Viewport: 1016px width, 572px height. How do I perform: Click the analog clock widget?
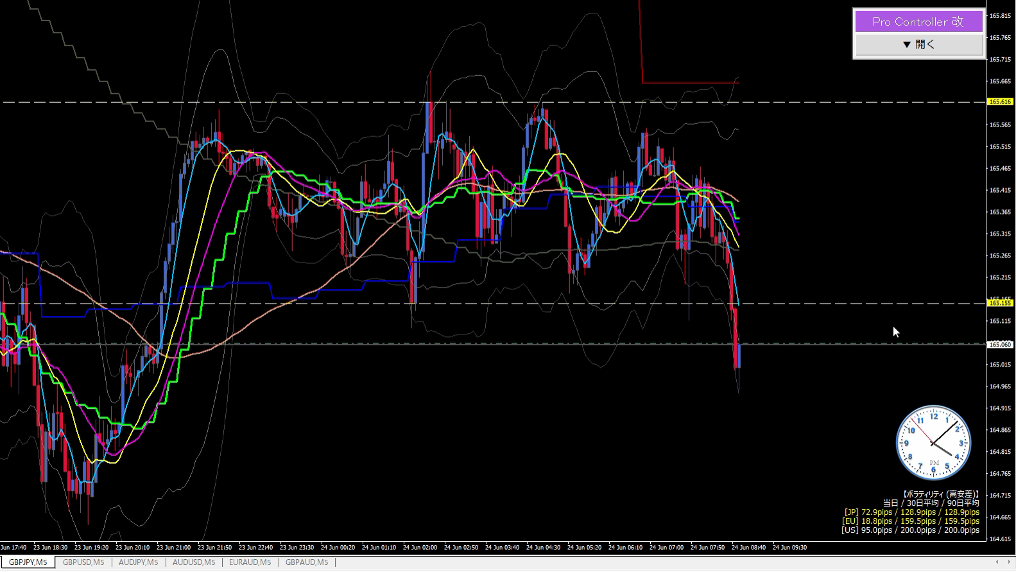(x=933, y=443)
